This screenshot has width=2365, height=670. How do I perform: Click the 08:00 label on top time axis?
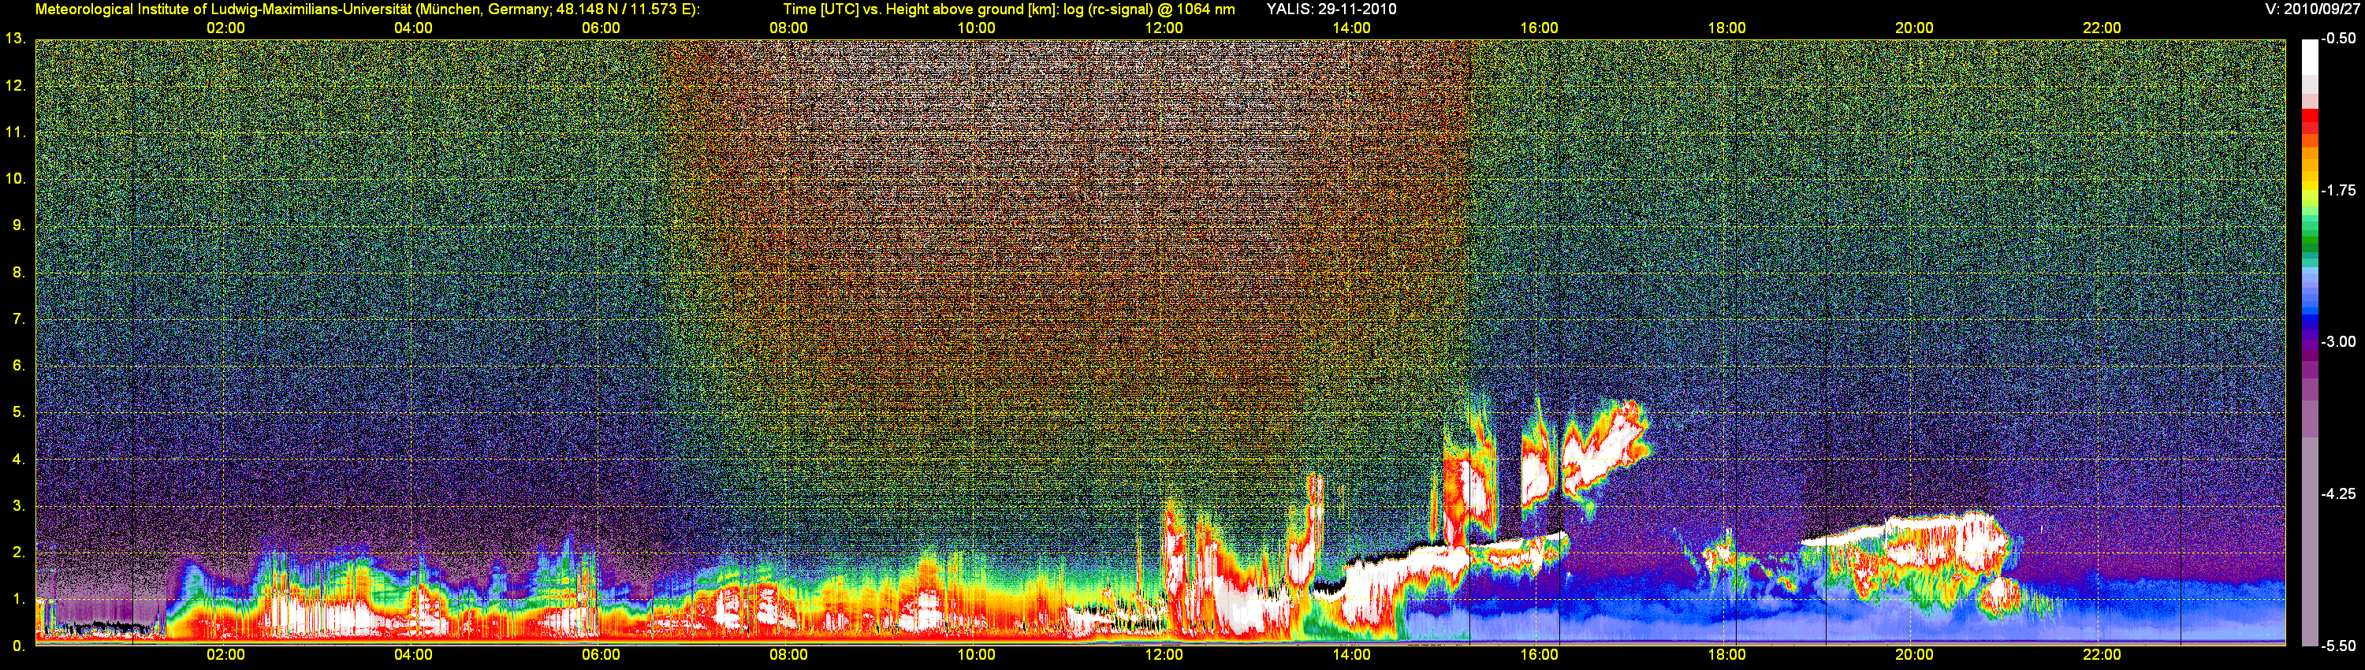pos(788,28)
